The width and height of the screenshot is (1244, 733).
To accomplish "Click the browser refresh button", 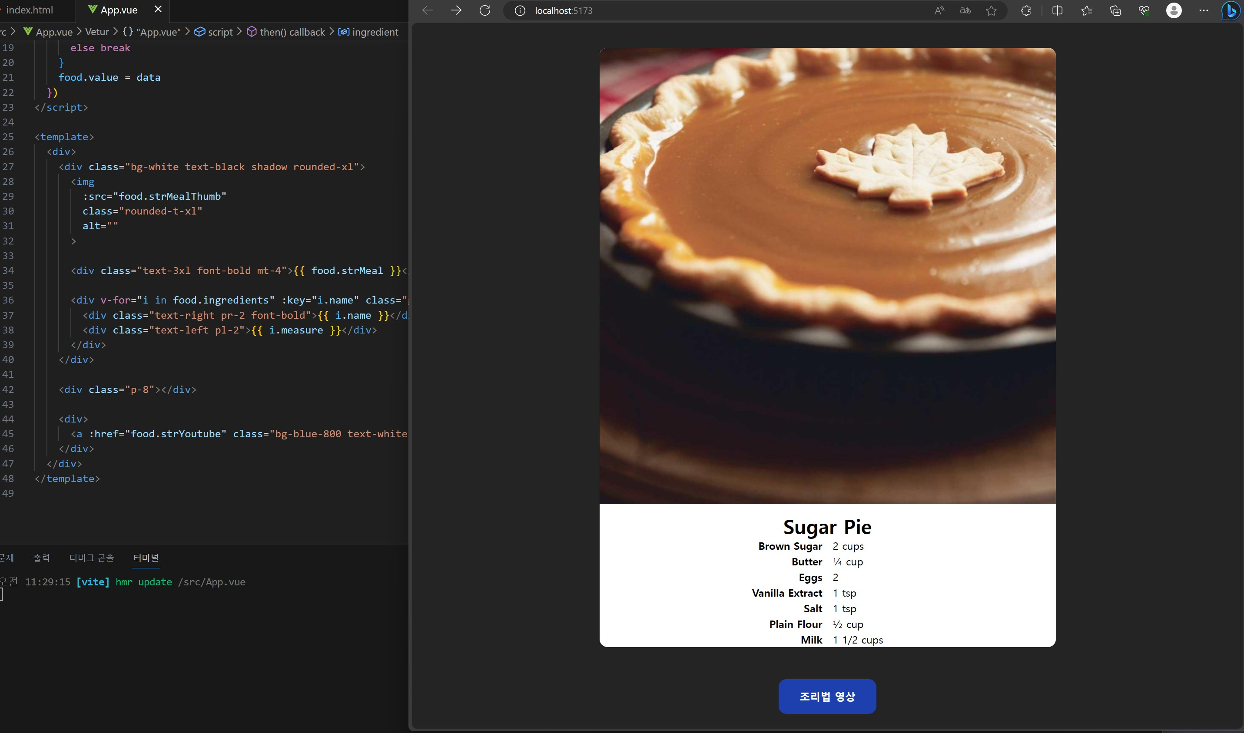I will click(x=485, y=10).
